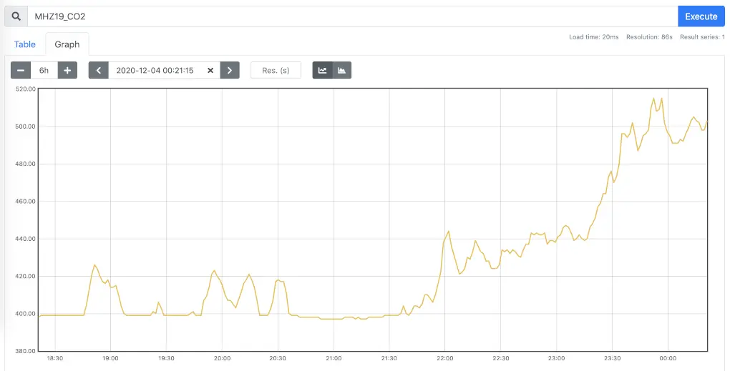Click the highest peak of CO2 line
The image size is (730, 371).
click(654, 99)
